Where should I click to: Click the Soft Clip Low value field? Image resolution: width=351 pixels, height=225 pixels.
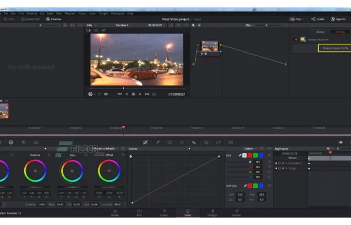[240, 195]
